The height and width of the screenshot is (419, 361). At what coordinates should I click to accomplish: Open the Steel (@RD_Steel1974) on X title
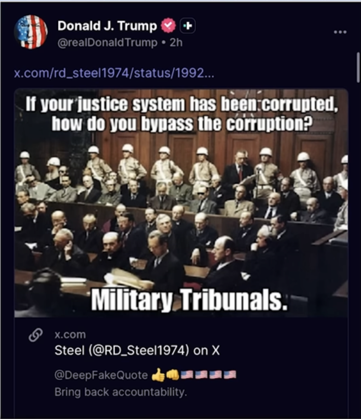point(137,350)
